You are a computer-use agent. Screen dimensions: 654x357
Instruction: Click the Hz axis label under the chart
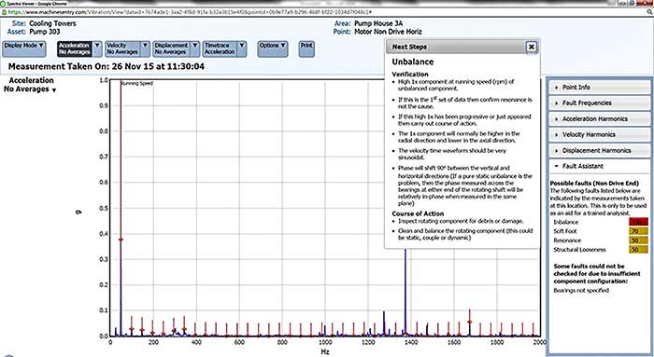(x=325, y=351)
